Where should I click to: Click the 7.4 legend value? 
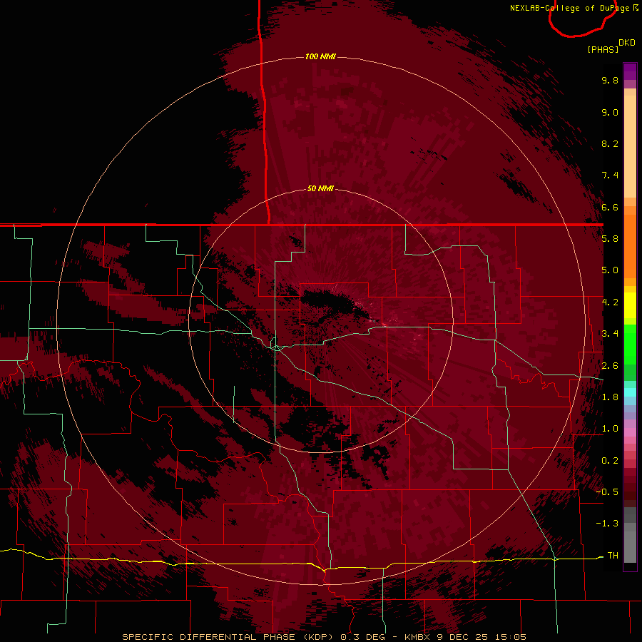(610, 175)
